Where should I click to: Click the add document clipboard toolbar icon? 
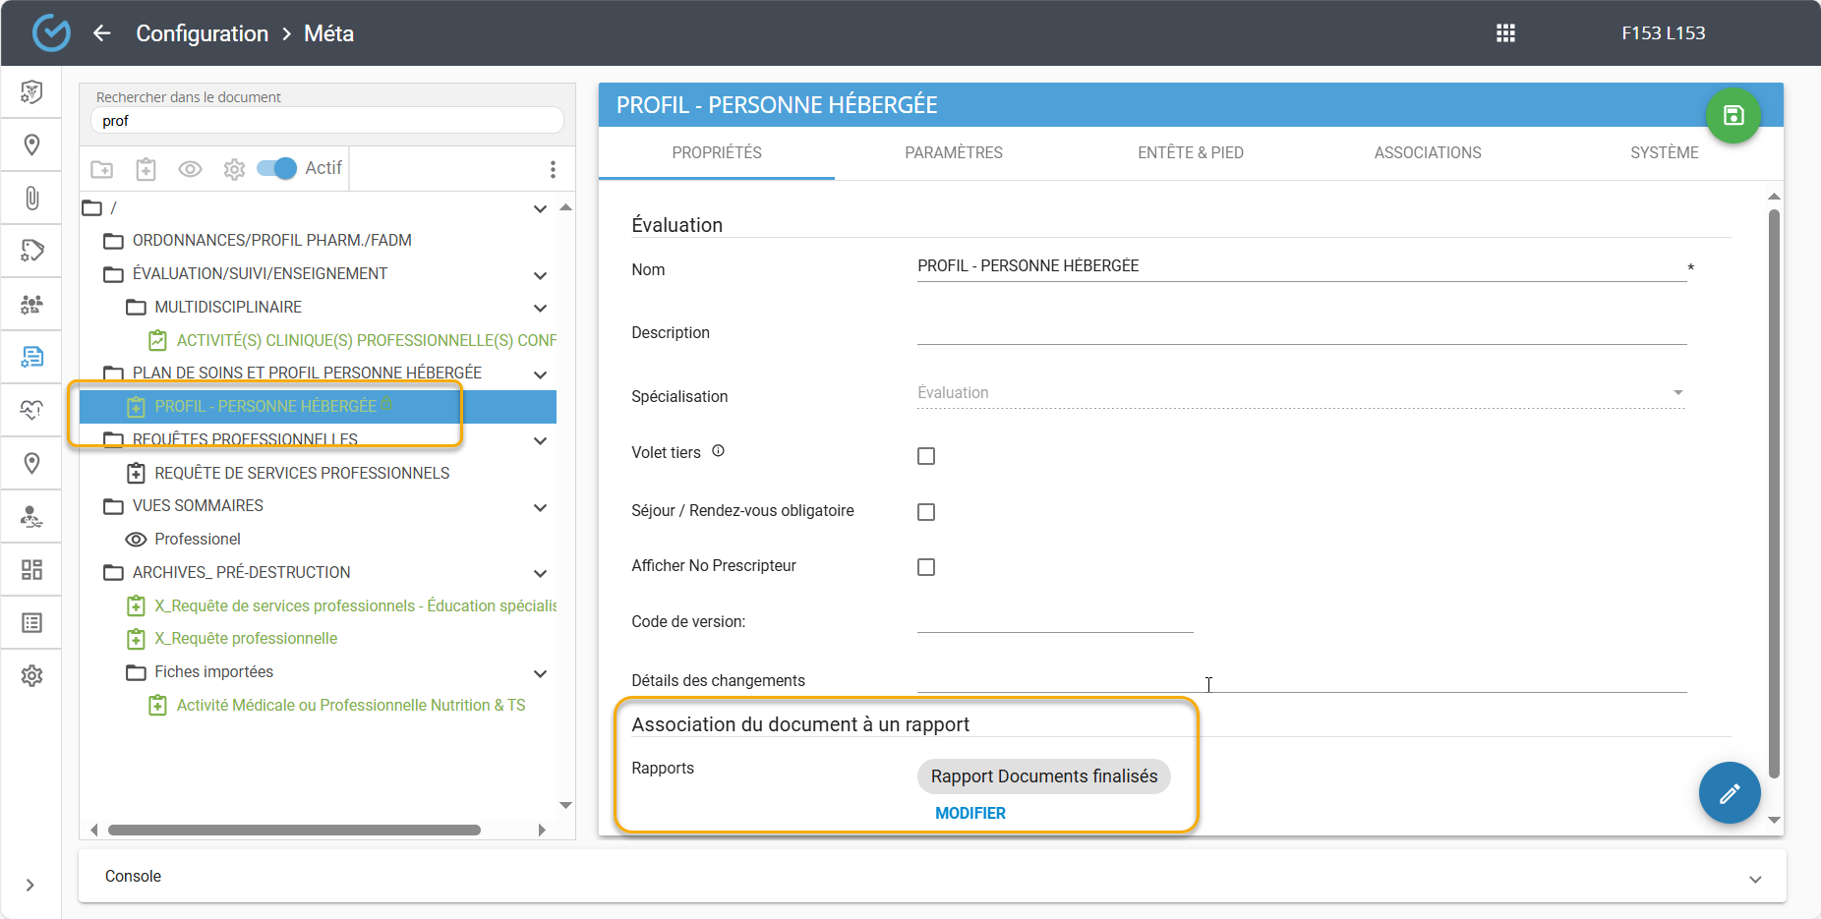click(146, 169)
